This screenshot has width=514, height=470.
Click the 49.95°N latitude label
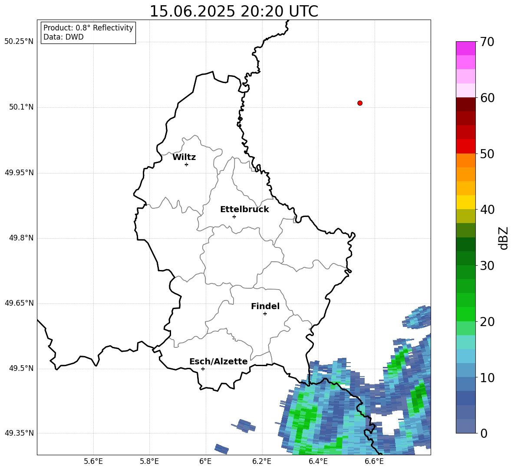pos(19,173)
